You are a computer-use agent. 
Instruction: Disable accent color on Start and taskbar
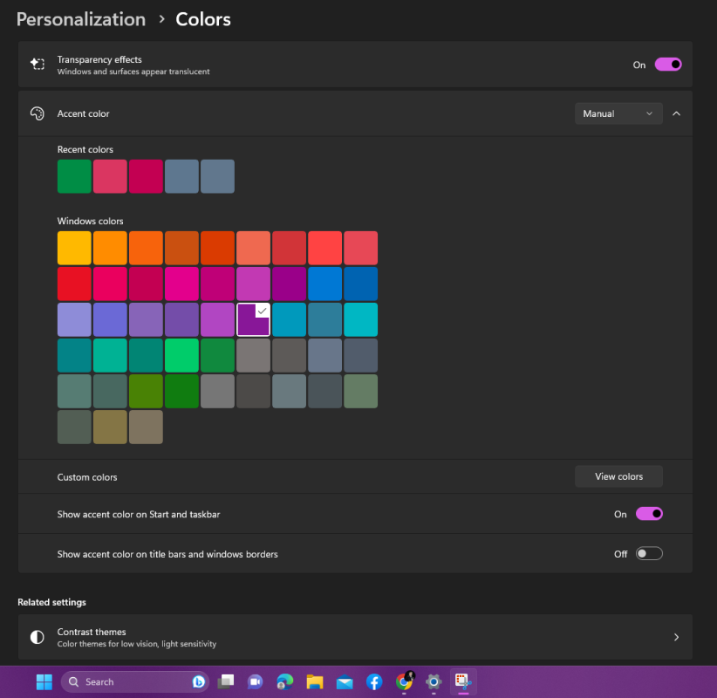click(x=649, y=514)
